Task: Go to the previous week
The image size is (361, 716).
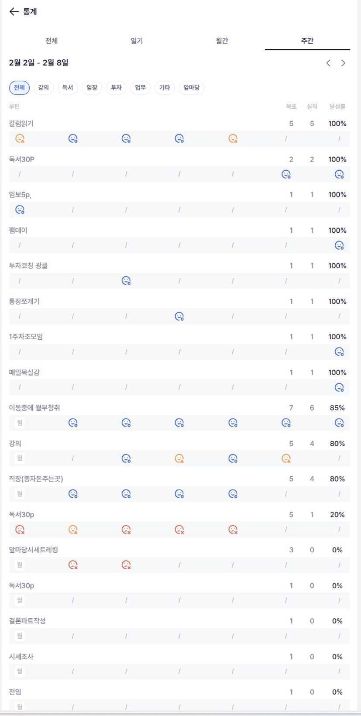Action: click(x=328, y=63)
